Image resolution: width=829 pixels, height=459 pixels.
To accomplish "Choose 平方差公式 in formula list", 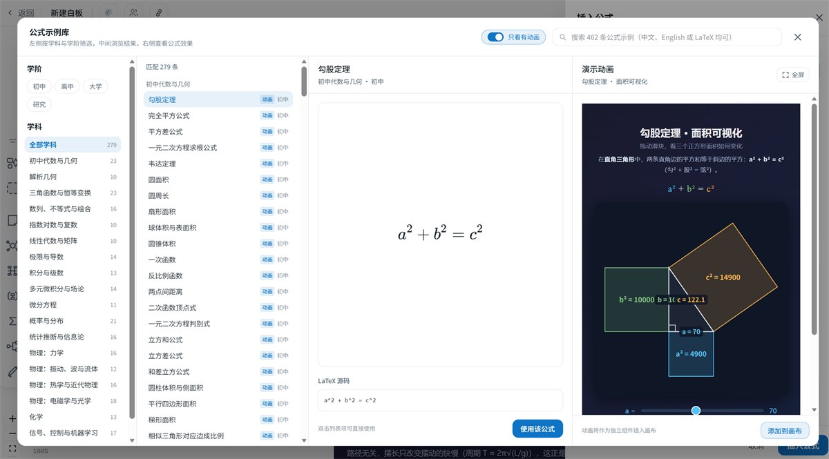I will pos(218,131).
